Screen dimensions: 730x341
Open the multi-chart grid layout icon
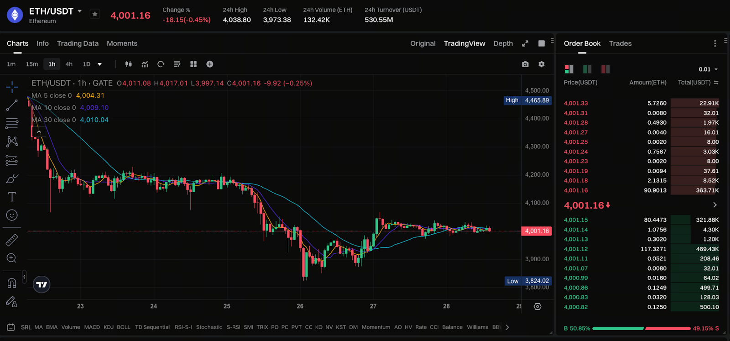pyautogui.click(x=193, y=64)
